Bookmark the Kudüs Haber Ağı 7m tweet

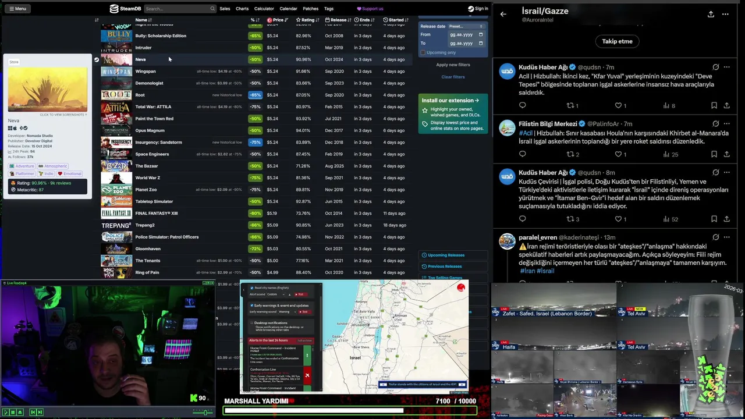coord(714,105)
